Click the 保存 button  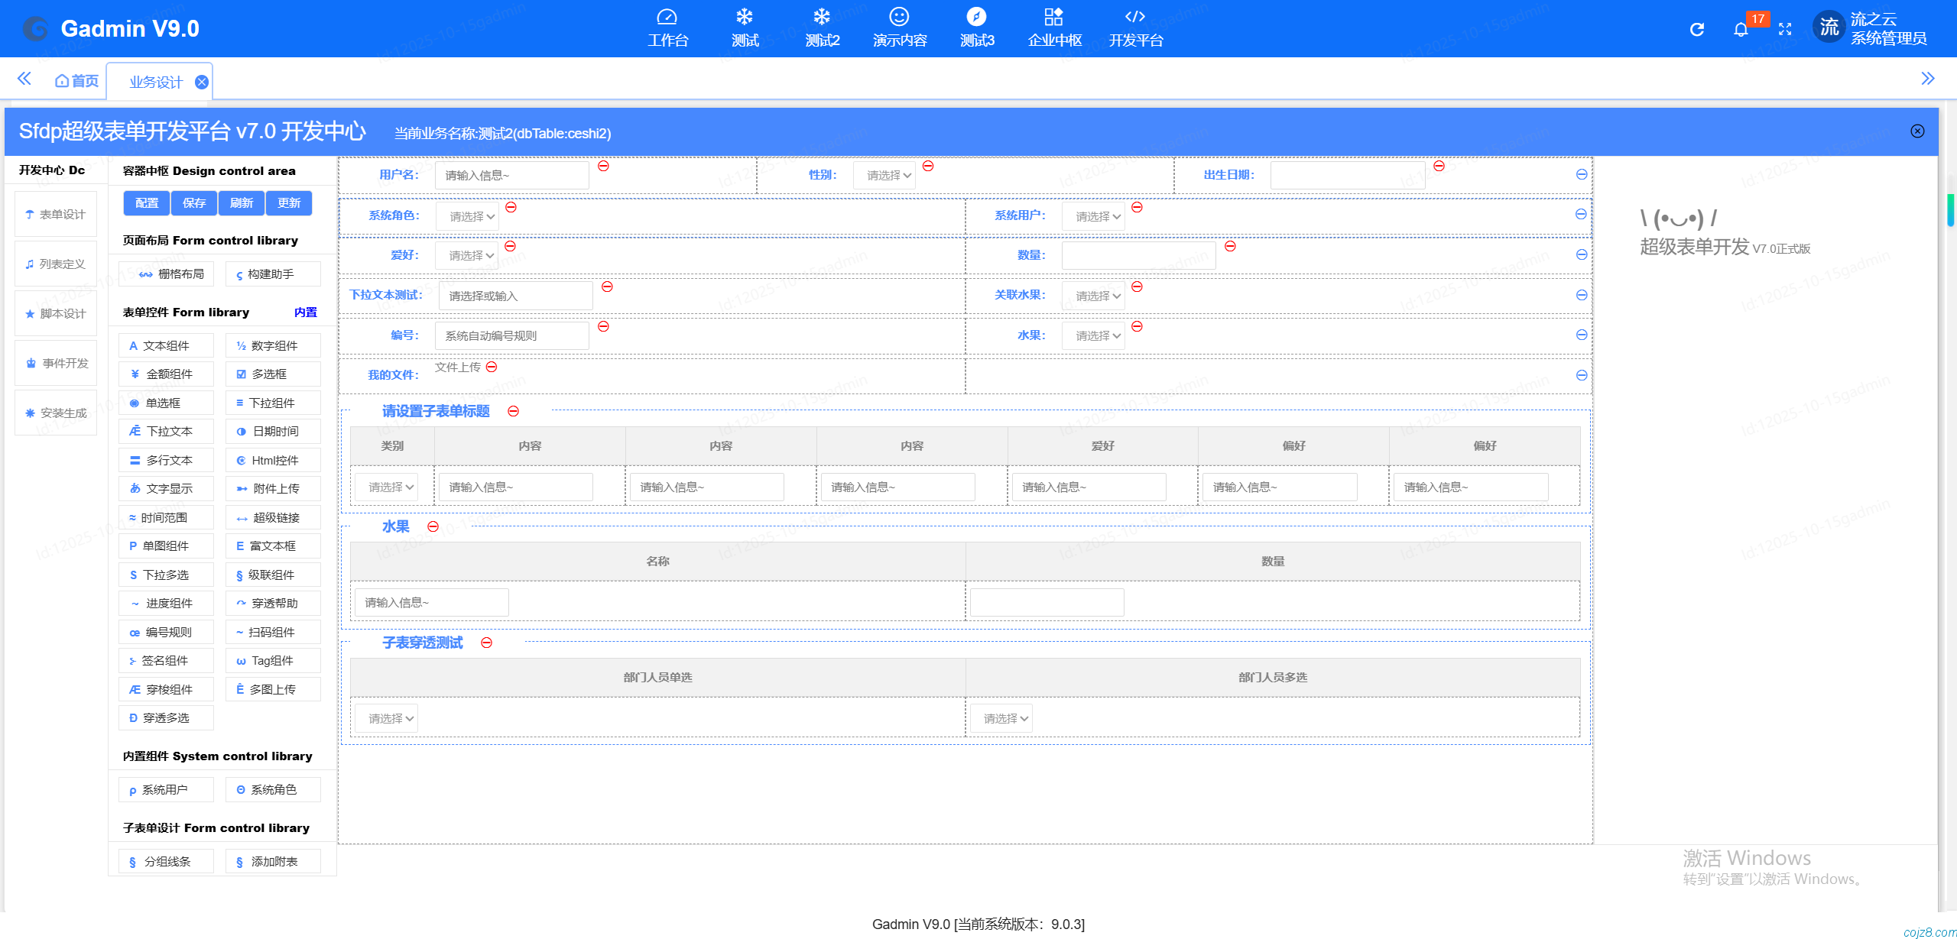pyautogui.click(x=194, y=203)
